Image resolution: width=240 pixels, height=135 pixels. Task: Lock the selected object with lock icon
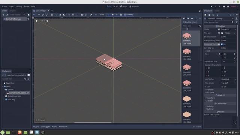pyautogui.click(x=82, y=15)
